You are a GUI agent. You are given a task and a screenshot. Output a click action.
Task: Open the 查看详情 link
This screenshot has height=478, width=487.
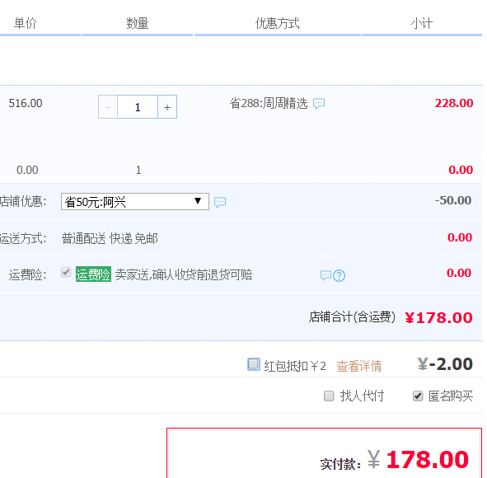(358, 366)
